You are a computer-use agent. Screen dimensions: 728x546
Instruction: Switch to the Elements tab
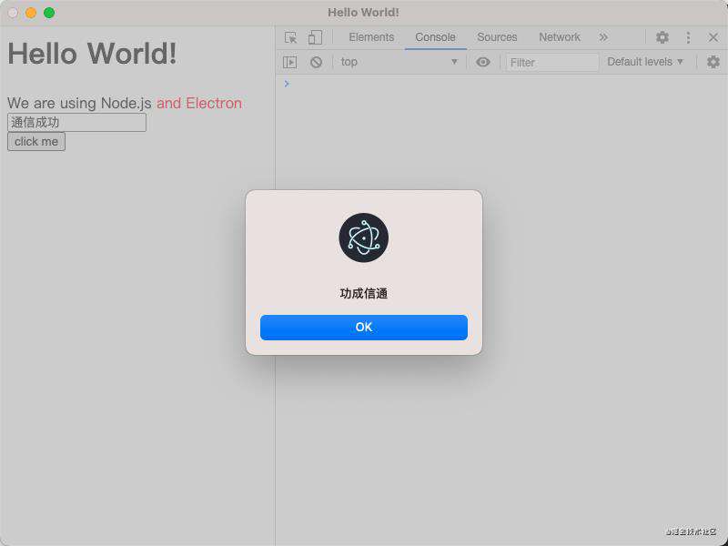[x=371, y=37]
